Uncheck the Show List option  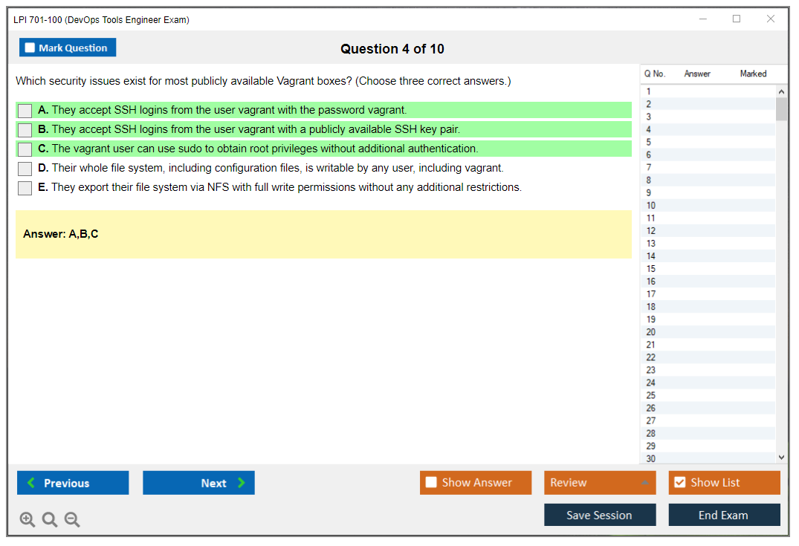679,483
